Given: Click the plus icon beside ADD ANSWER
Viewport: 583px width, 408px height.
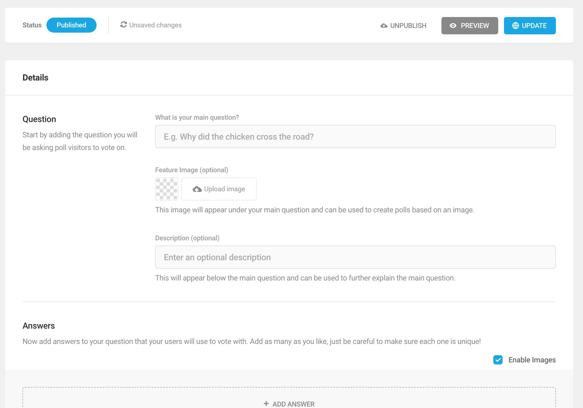Looking at the screenshot, I should coord(266,404).
